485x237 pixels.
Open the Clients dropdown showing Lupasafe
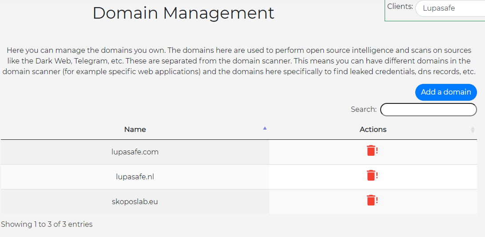pyautogui.click(x=450, y=8)
